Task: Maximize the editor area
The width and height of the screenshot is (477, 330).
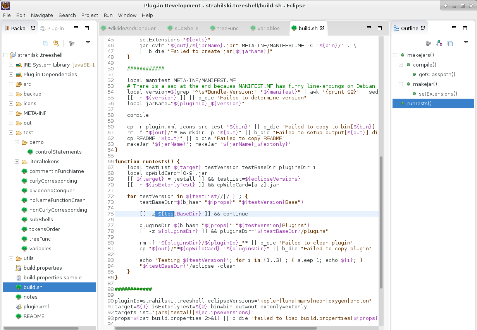Action: pyautogui.click(x=380, y=28)
